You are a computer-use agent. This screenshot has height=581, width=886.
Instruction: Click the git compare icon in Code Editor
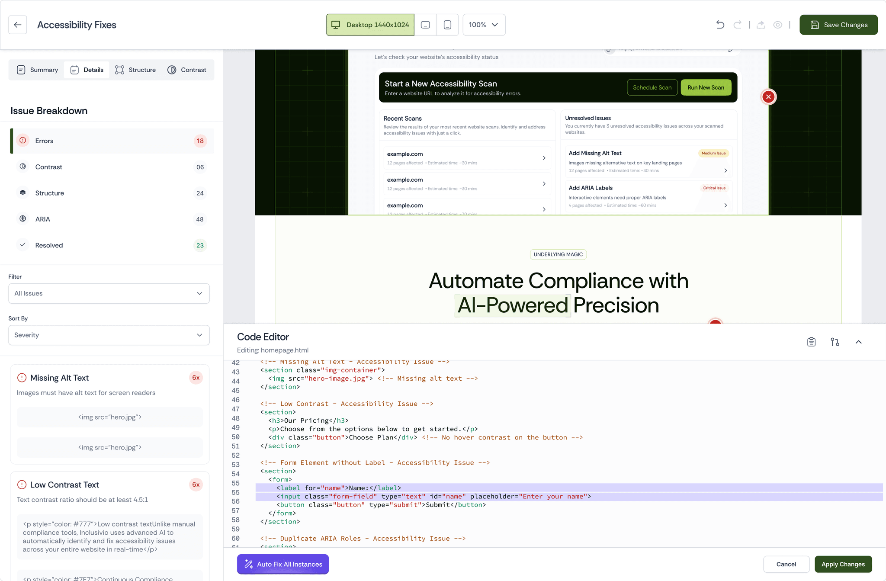click(x=835, y=342)
